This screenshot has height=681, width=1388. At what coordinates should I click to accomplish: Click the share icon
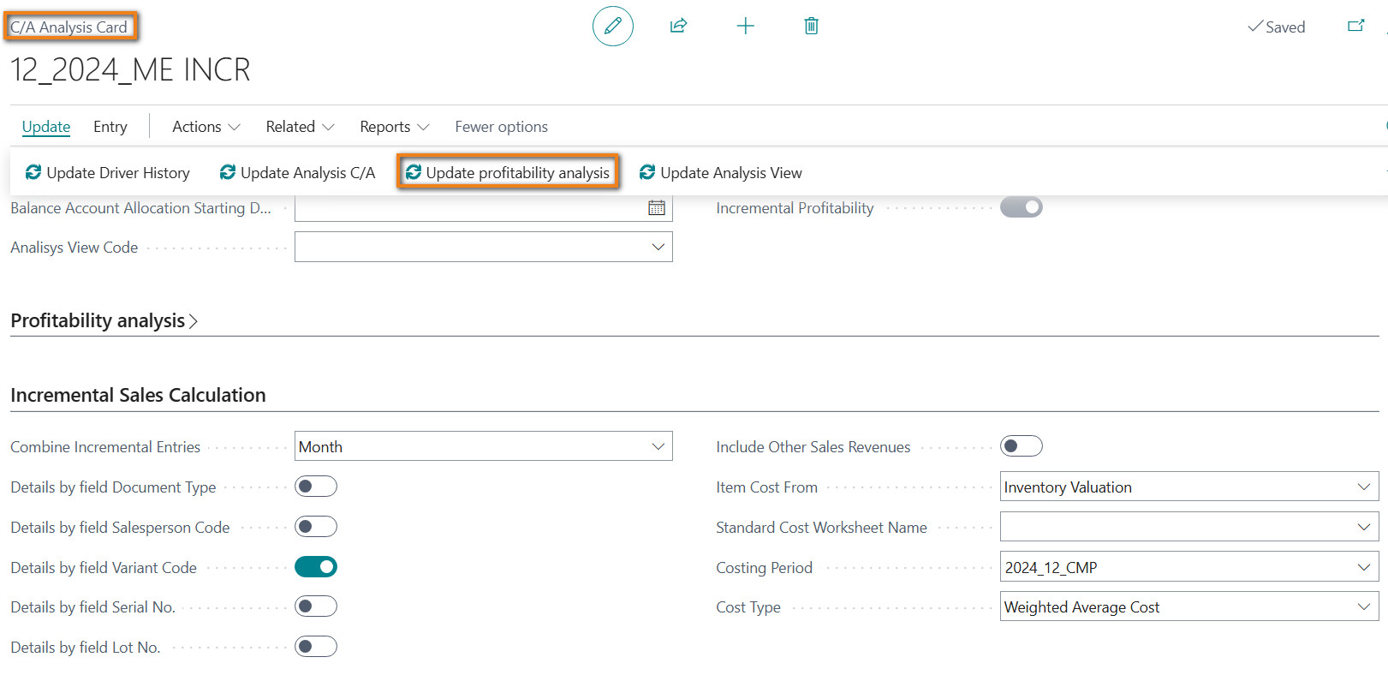pos(678,26)
